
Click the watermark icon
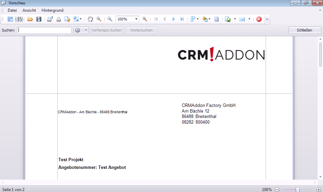pyautogui.click(x=216, y=19)
